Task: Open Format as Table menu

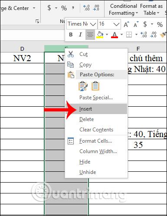Action: click(x=151, y=9)
